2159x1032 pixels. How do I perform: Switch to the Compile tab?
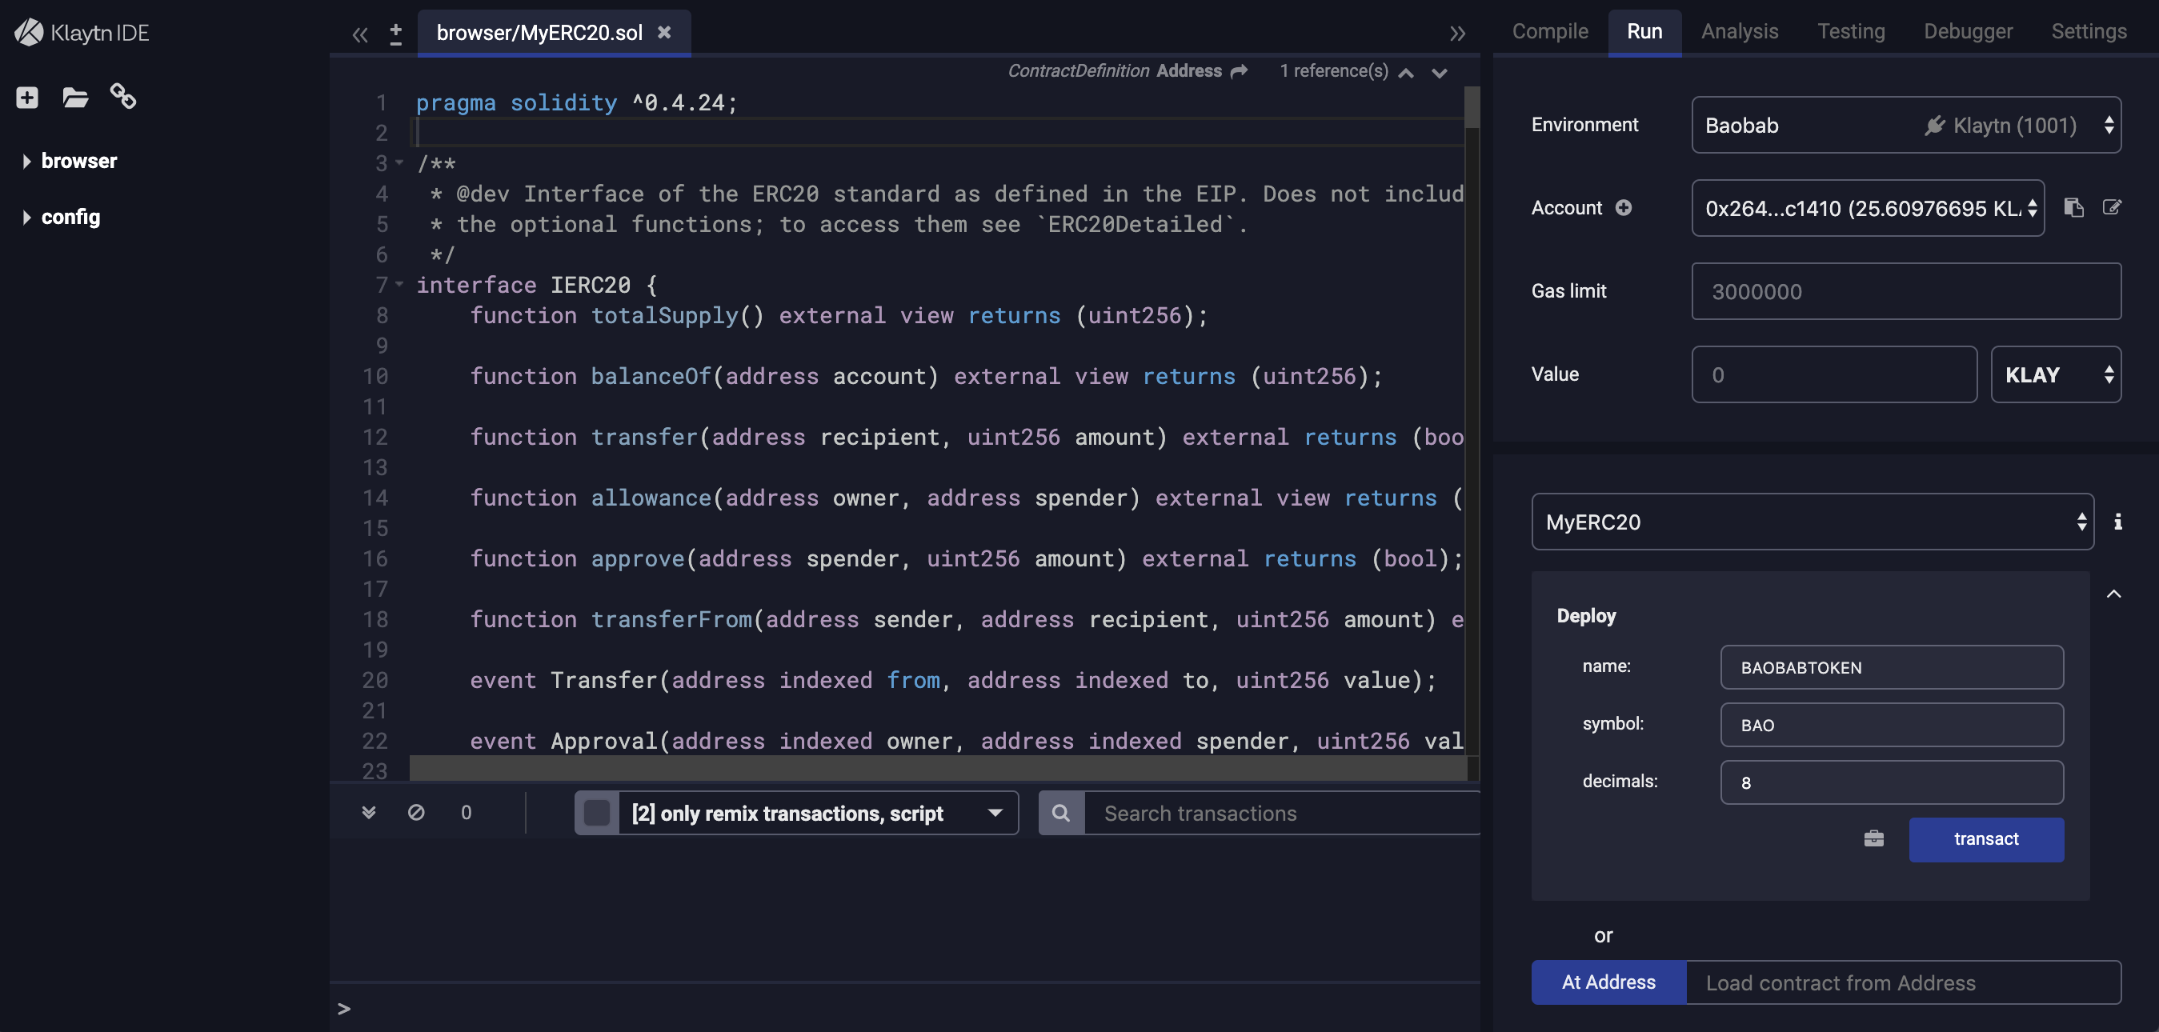pyautogui.click(x=1550, y=31)
